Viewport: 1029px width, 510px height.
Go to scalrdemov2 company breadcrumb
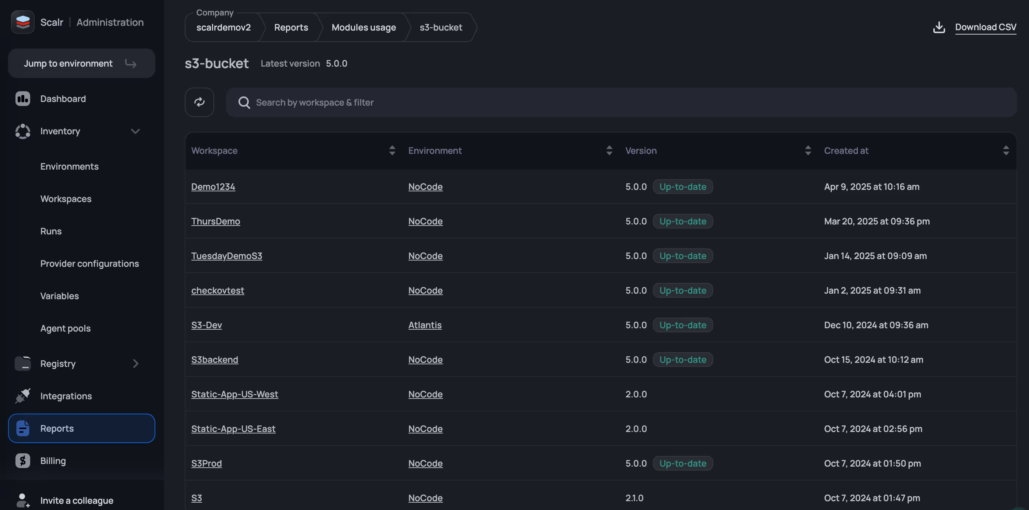pos(223,27)
